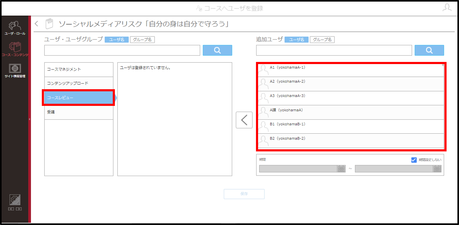This screenshot has height=225, width=459.
Task: Search added users with the right magnifier button
Action: click(x=429, y=50)
